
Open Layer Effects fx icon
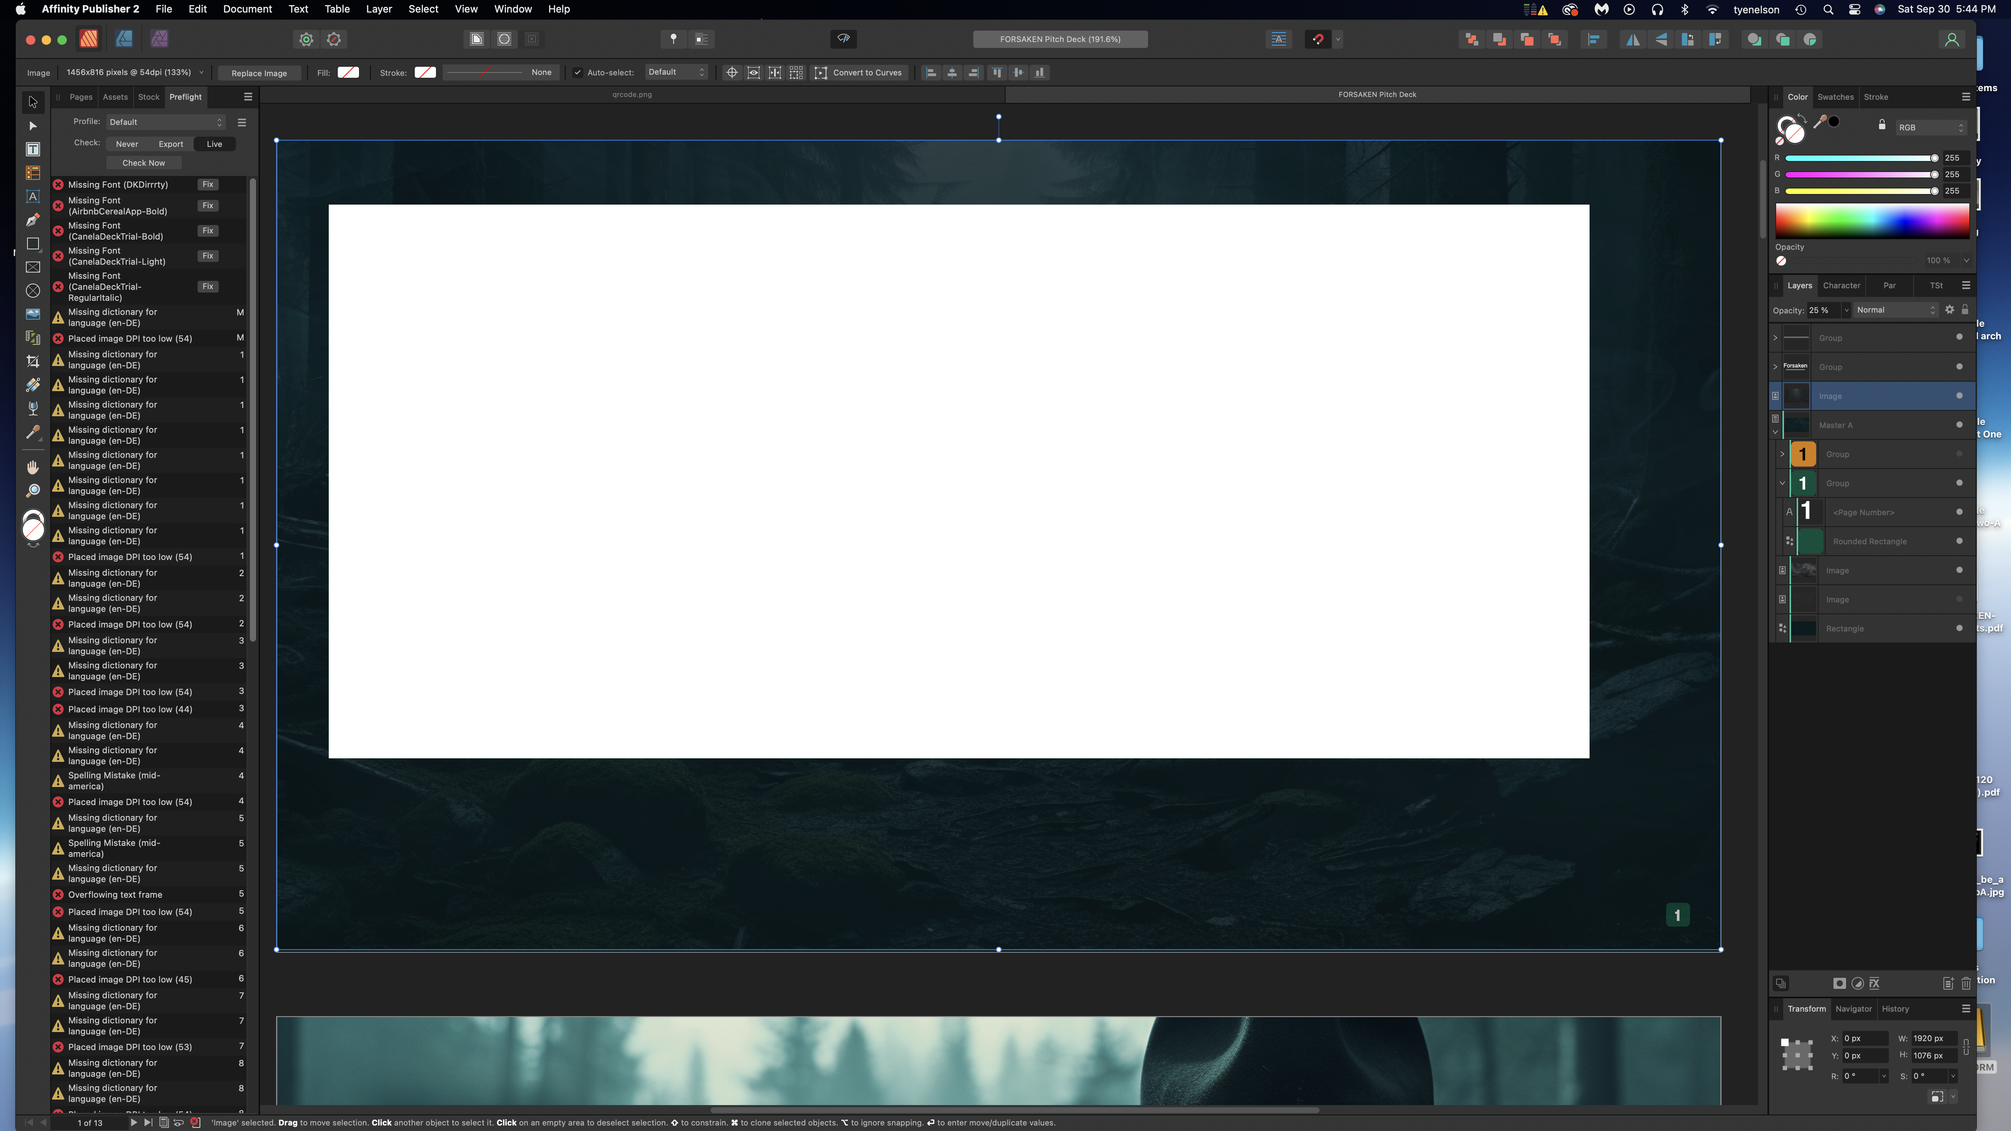(x=1874, y=983)
